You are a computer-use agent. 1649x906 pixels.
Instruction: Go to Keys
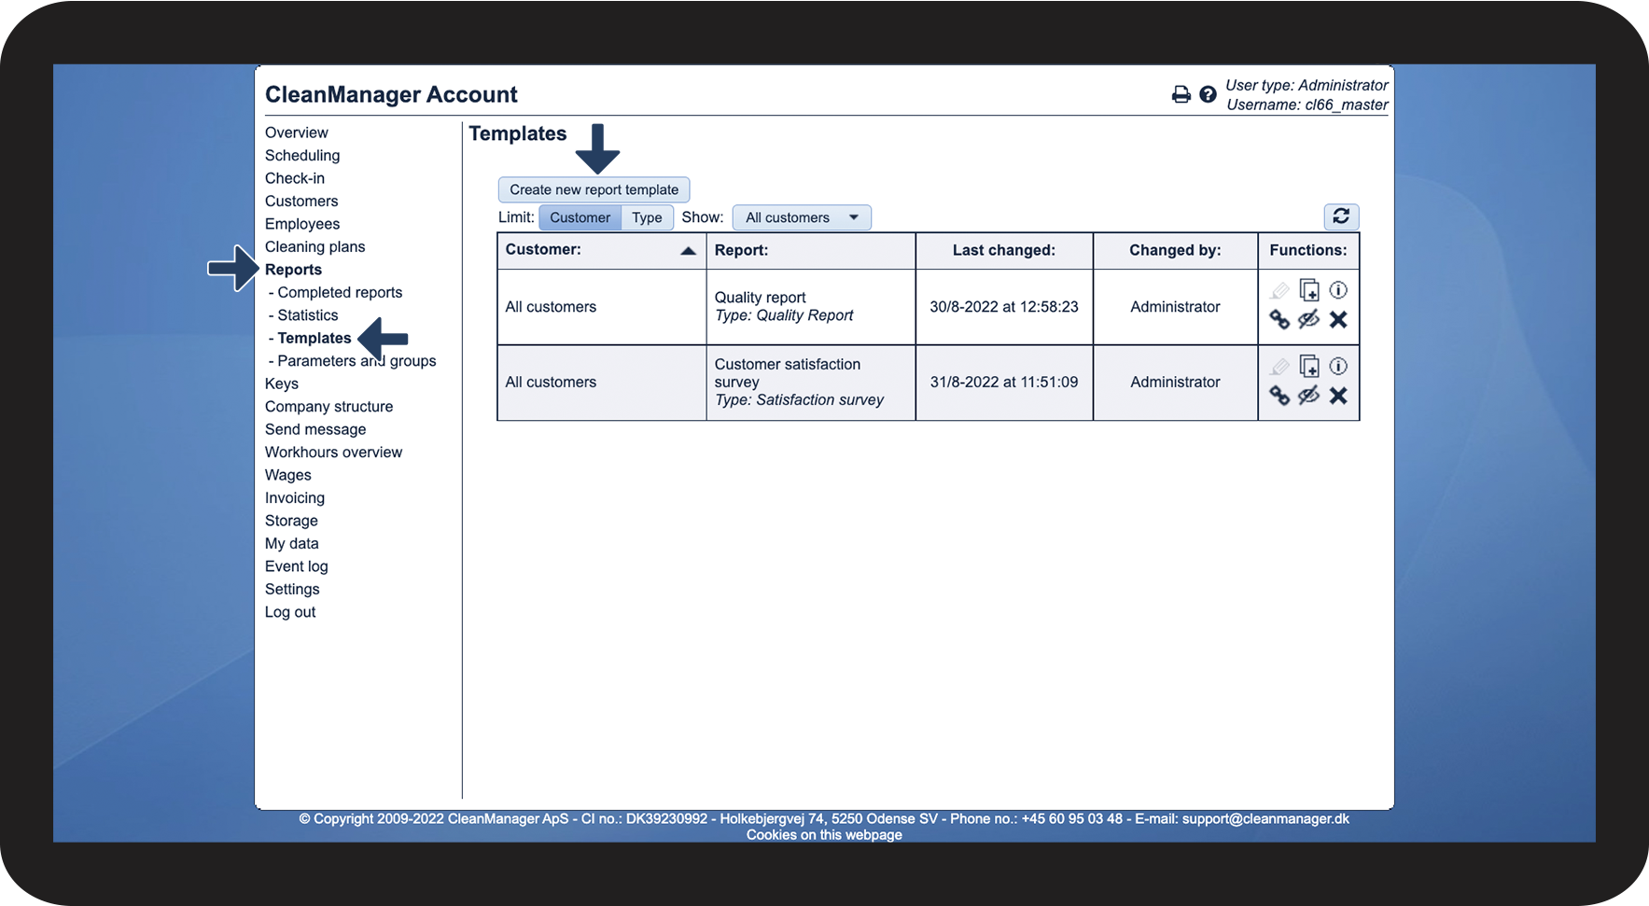[282, 383]
